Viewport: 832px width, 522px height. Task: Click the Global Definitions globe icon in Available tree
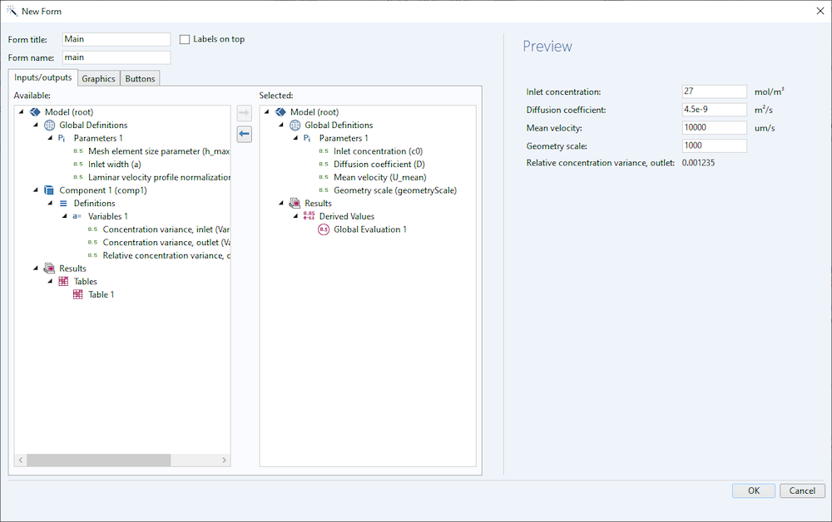click(x=49, y=125)
